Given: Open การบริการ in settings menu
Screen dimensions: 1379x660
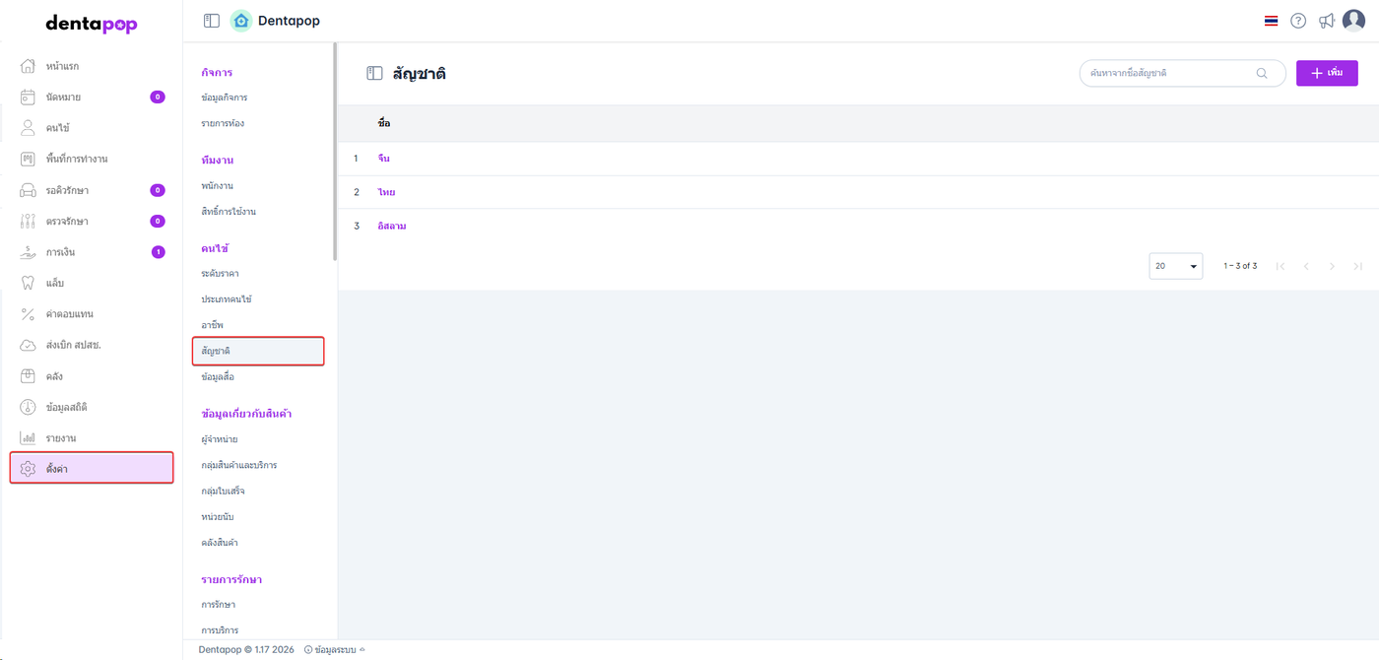Looking at the screenshot, I should point(220,629).
